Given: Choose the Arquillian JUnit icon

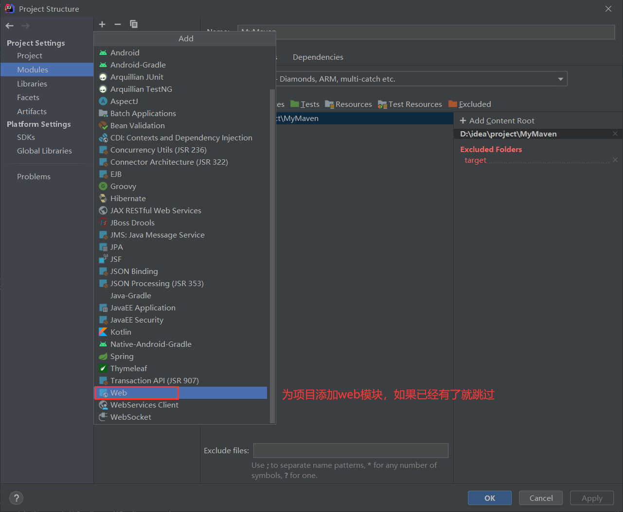Looking at the screenshot, I should [103, 77].
